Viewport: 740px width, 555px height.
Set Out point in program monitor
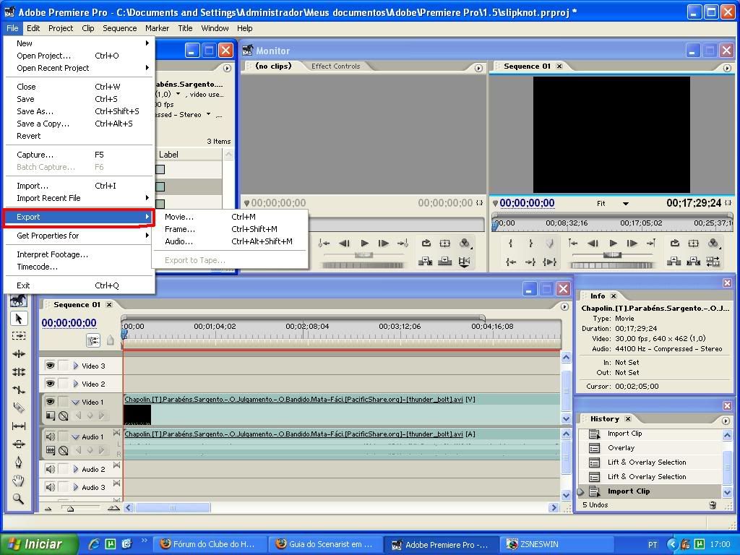(530, 243)
